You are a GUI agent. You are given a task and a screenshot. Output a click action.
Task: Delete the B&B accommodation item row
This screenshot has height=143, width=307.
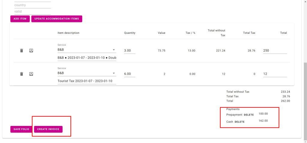[22, 51]
